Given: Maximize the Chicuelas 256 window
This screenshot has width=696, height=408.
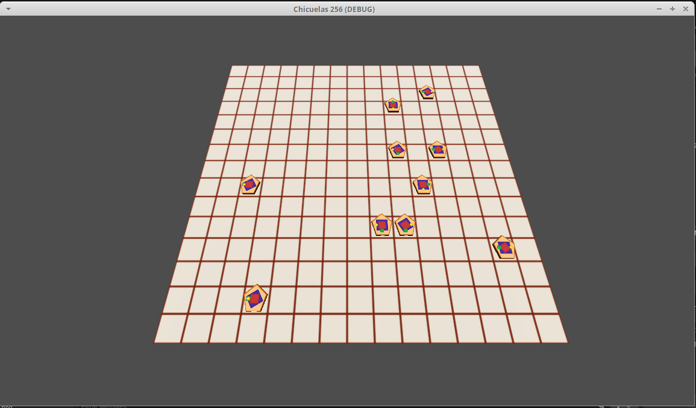Looking at the screenshot, I should pos(672,9).
